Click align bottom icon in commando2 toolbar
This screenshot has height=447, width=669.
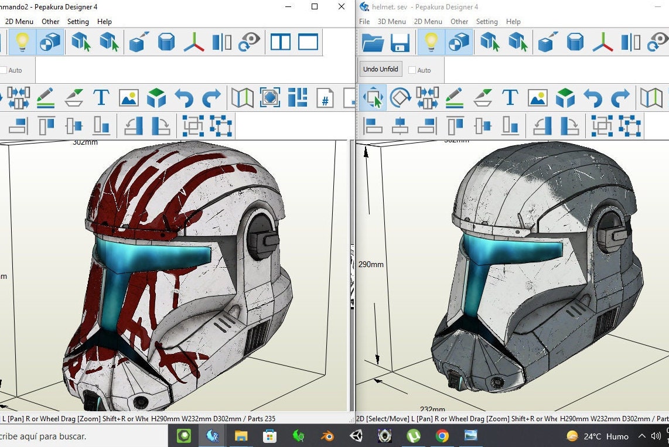tap(101, 126)
